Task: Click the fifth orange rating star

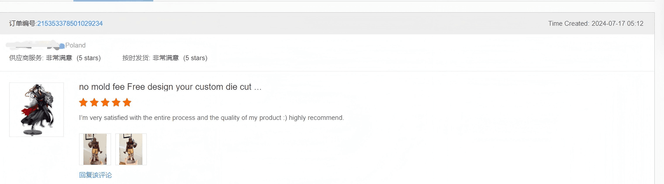Action: pyautogui.click(x=127, y=102)
